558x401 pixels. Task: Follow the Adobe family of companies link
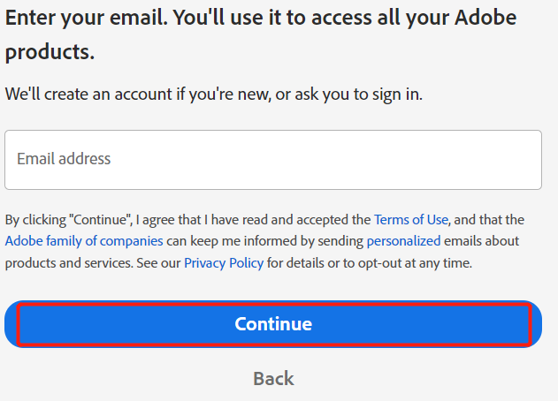(84, 240)
